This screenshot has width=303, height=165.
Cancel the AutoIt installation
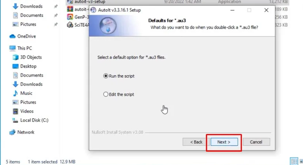(256, 142)
